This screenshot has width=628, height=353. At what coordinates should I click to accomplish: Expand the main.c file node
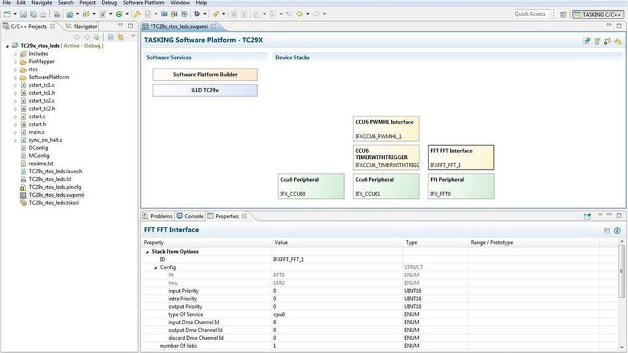coord(16,132)
